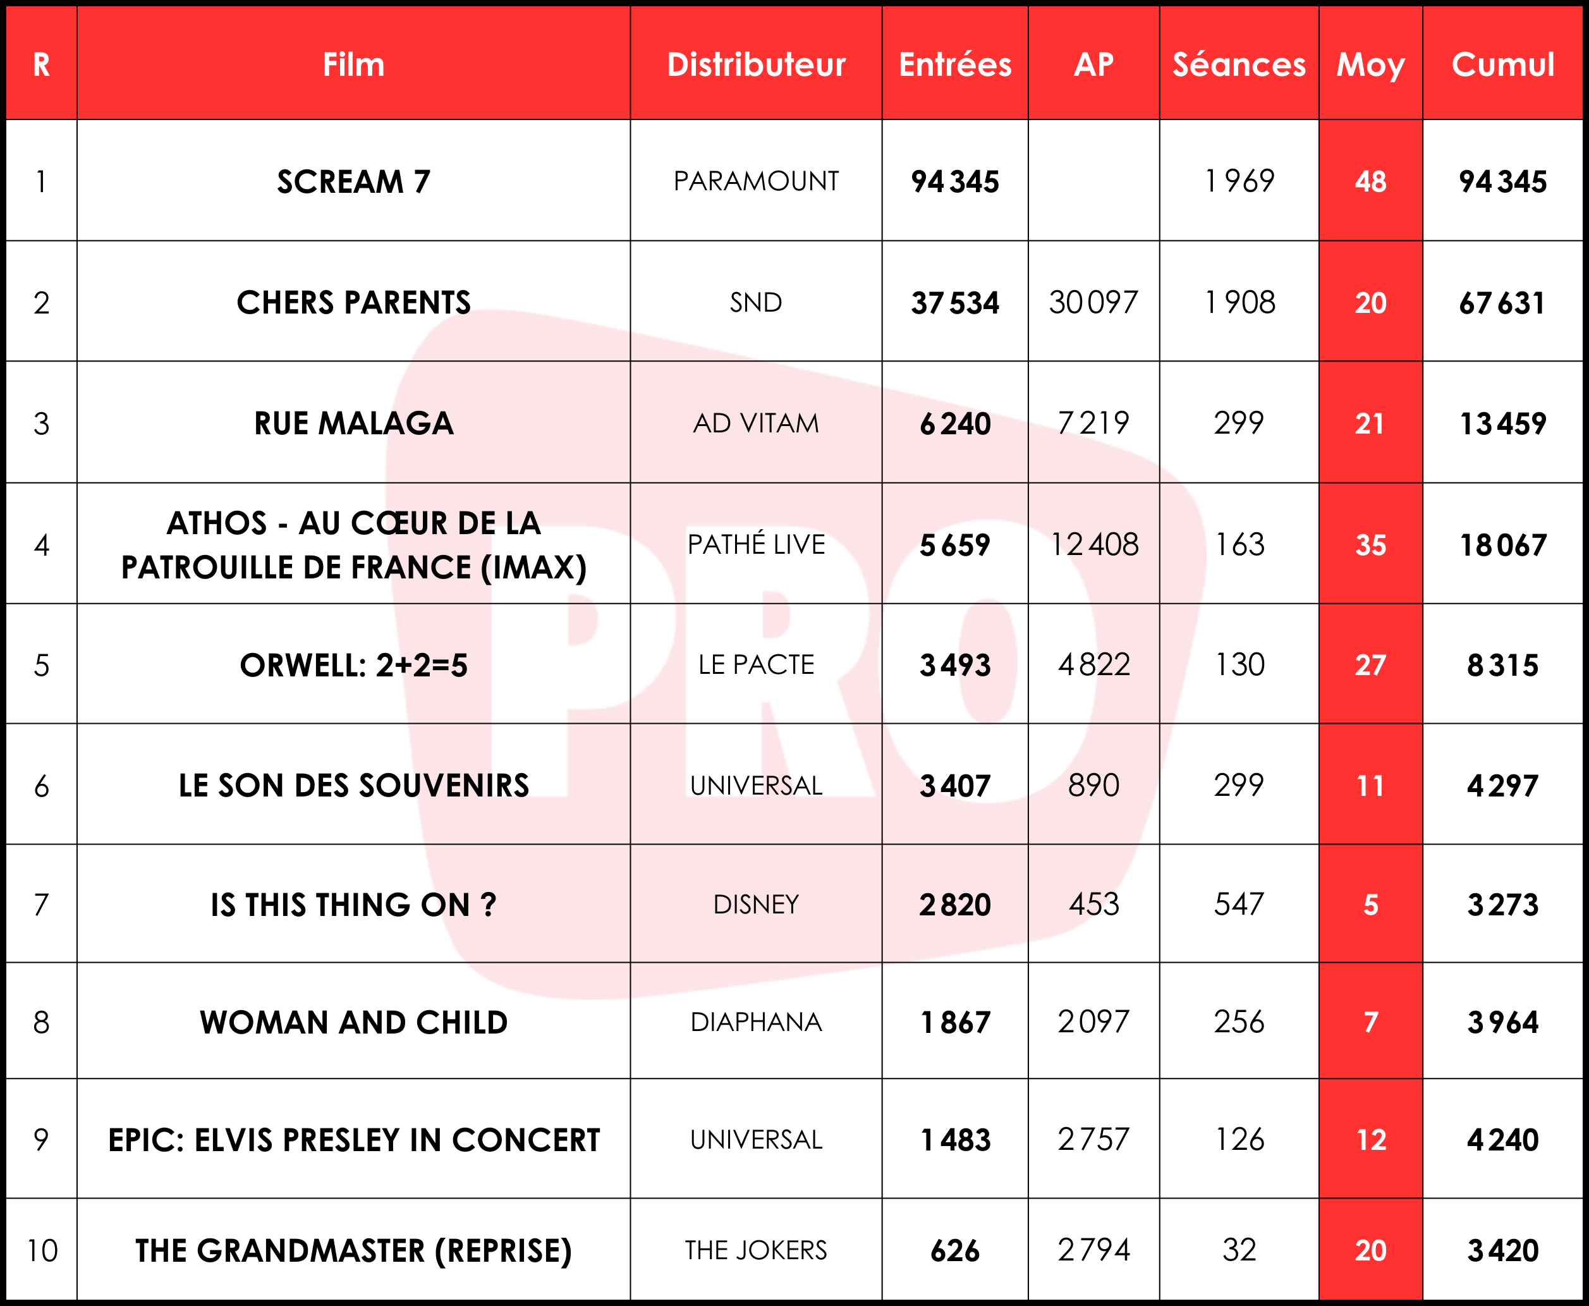Click the Film column header
Screen dimensions: 1589x1306
353,64
